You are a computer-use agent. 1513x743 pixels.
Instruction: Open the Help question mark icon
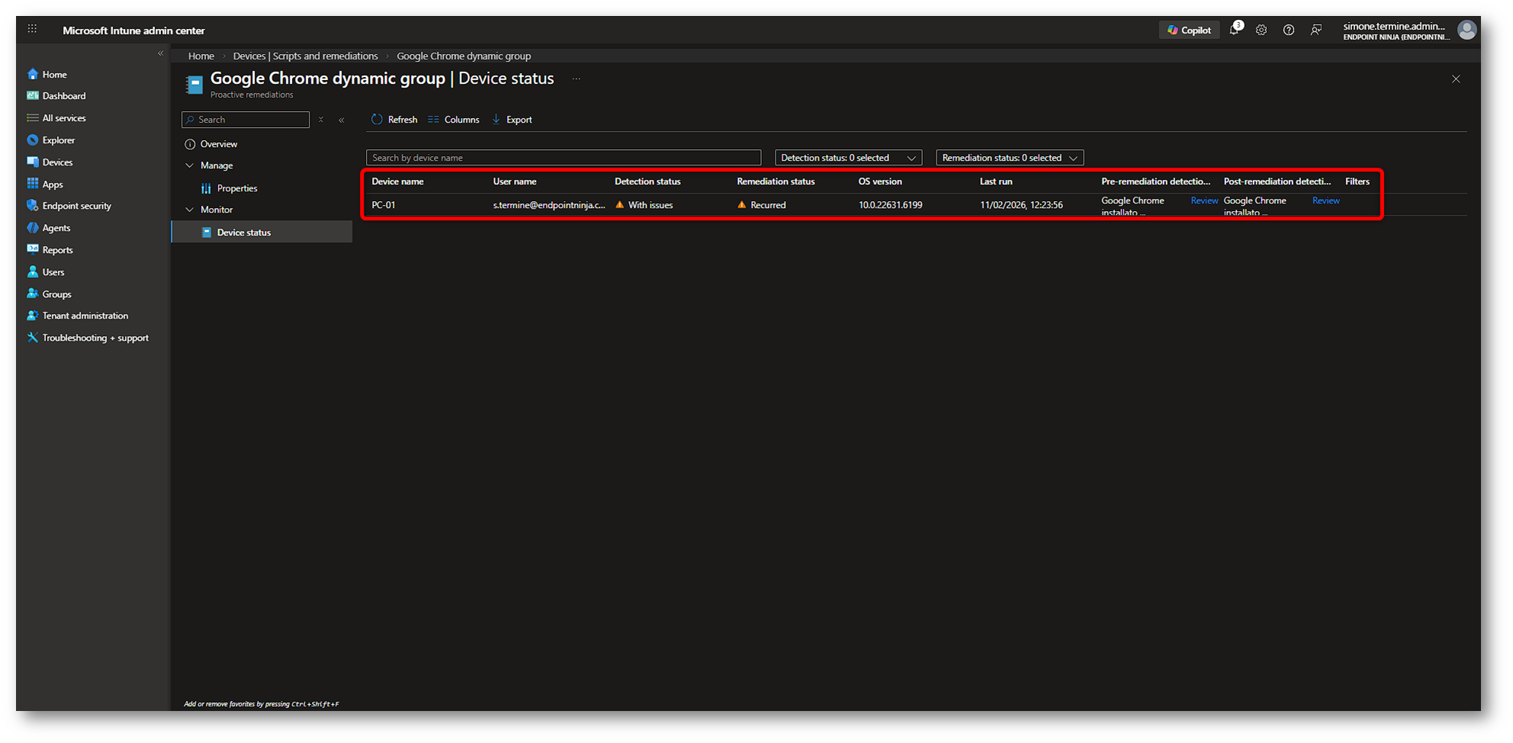1289,30
